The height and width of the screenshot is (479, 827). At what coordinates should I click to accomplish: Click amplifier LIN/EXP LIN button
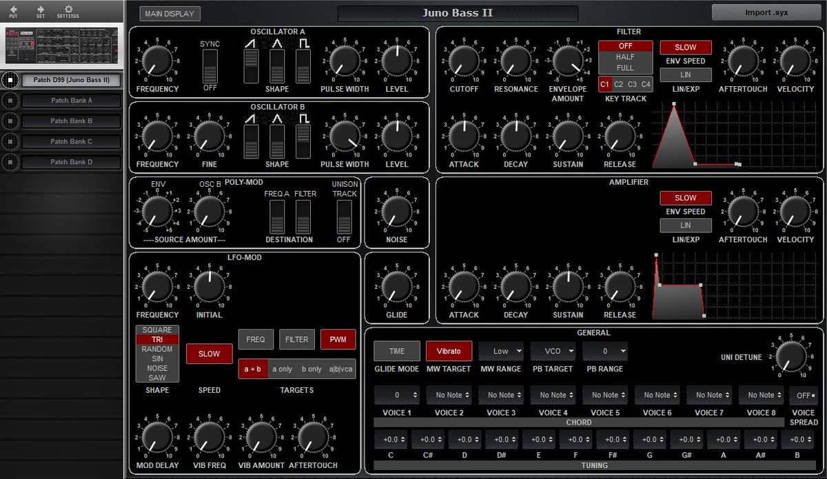coord(686,225)
